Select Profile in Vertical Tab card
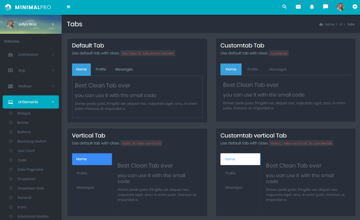This screenshot has width=360, height=220. (82, 173)
